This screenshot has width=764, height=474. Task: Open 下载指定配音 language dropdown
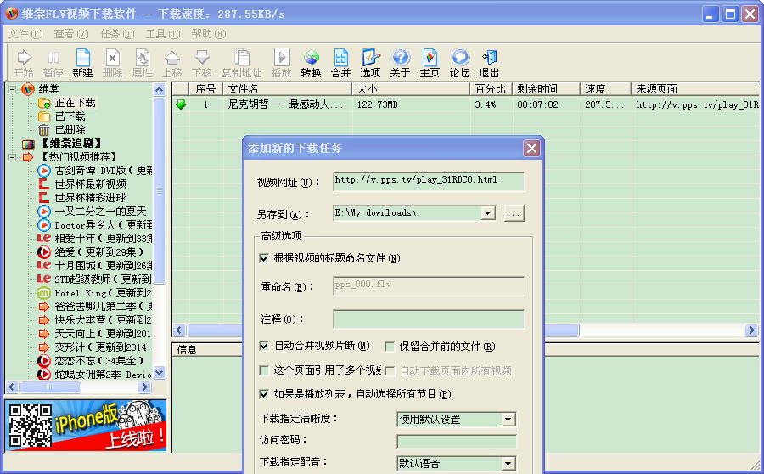[x=508, y=463]
